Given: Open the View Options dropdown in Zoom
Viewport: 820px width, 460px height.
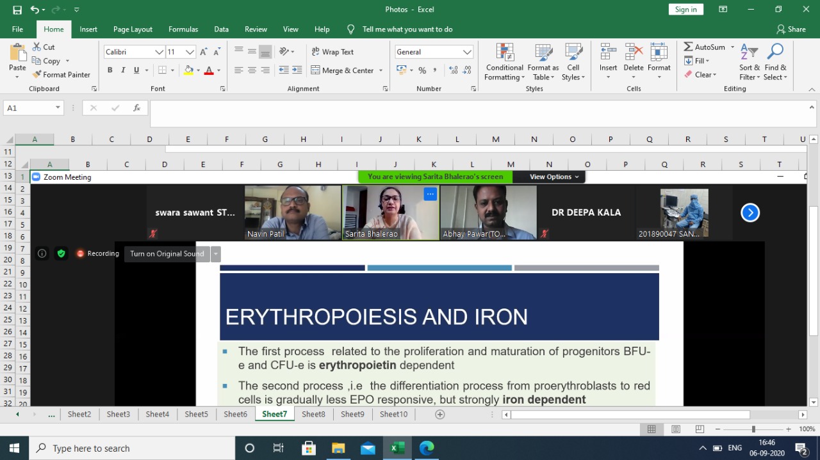Looking at the screenshot, I should [x=554, y=177].
